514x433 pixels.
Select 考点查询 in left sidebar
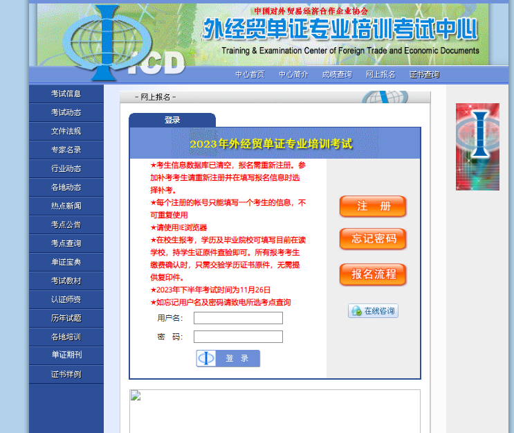66,243
